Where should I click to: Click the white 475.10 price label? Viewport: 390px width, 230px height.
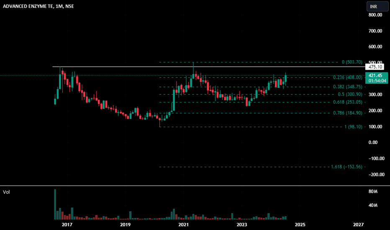tap(375, 67)
